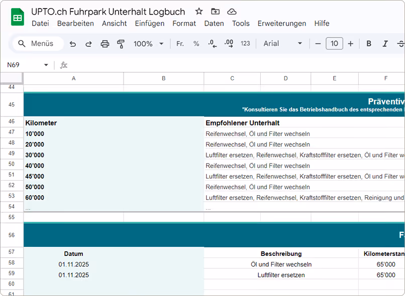Select row 50 header
405x296 pixels.
pos(12,164)
